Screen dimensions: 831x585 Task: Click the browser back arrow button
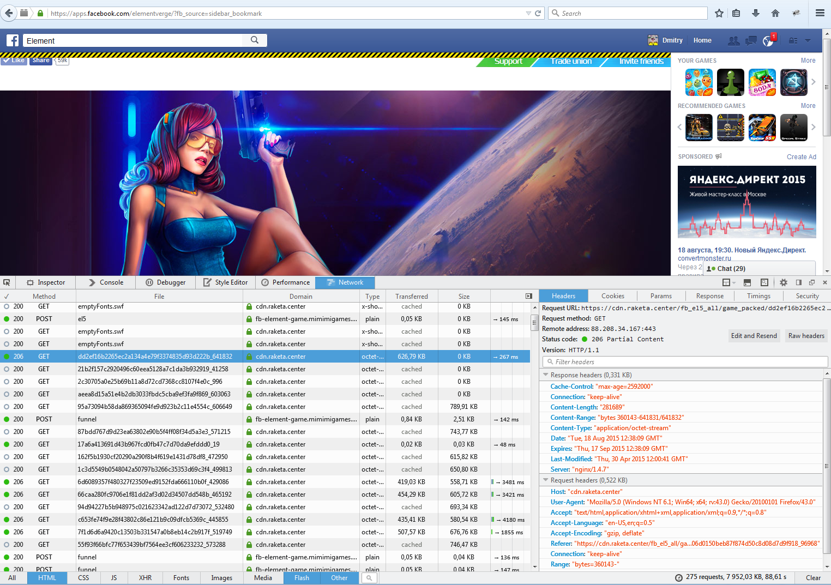9,13
